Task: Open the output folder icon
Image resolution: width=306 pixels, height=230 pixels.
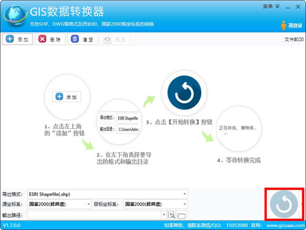Action: (x=181, y=215)
